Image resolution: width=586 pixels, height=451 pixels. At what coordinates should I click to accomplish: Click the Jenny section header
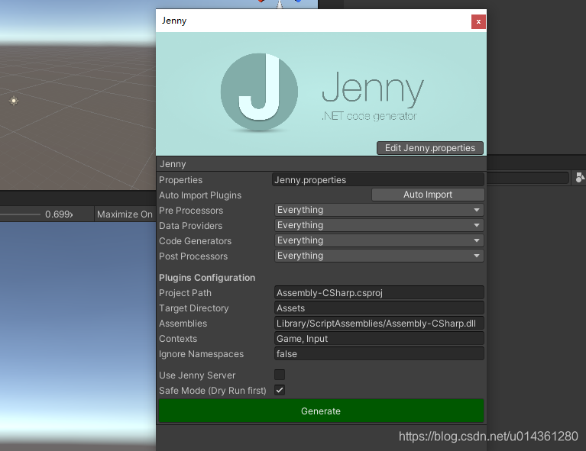click(x=322, y=164)
